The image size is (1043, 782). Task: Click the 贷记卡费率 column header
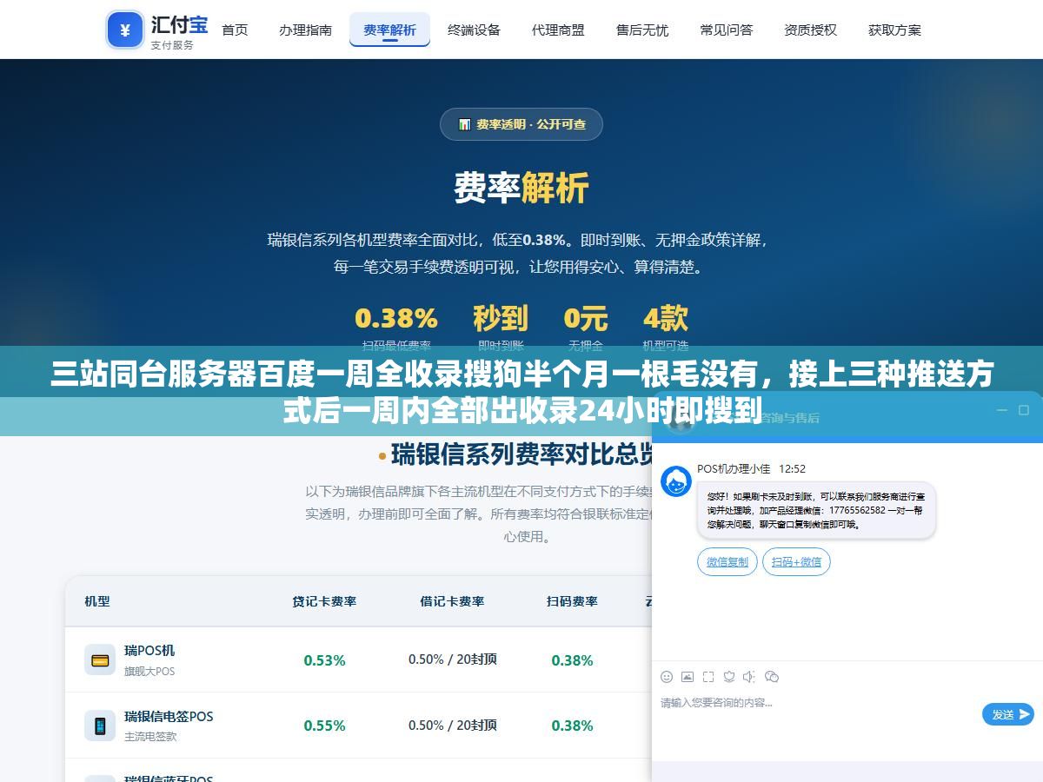(324, 601)
